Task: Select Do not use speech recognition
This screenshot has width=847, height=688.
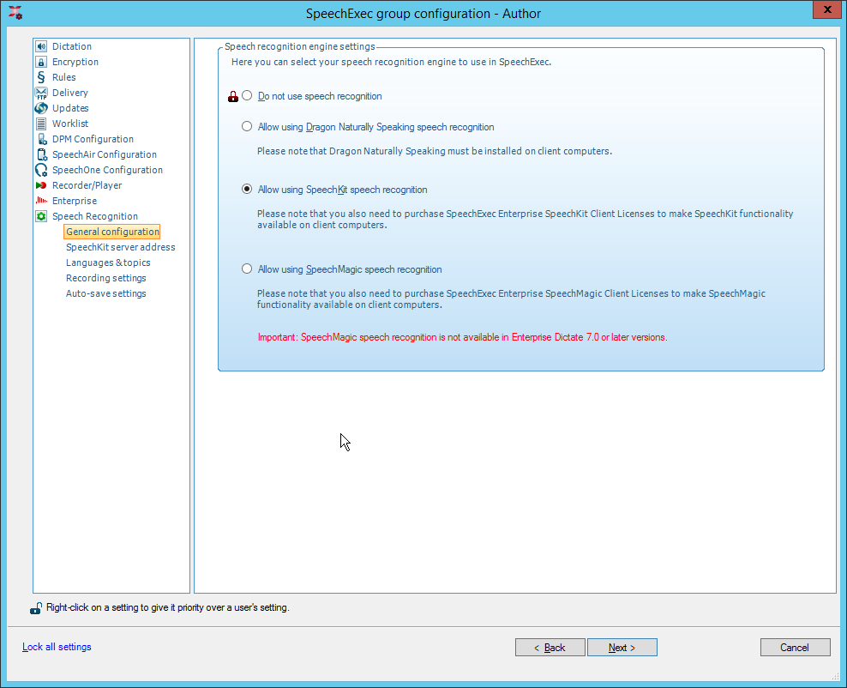Action: click(247, 96)
